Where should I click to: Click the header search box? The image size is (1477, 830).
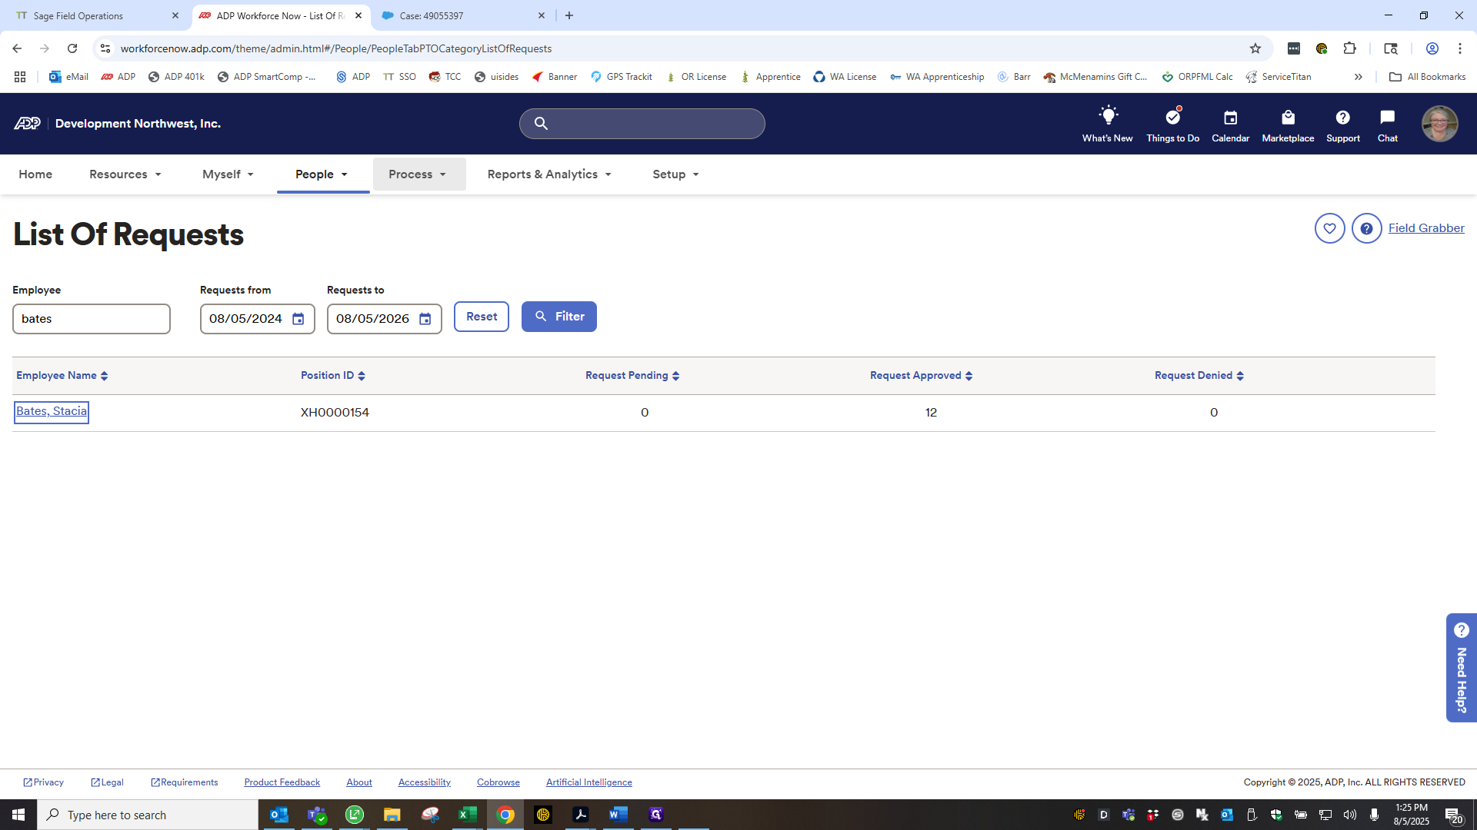point(642,124)
